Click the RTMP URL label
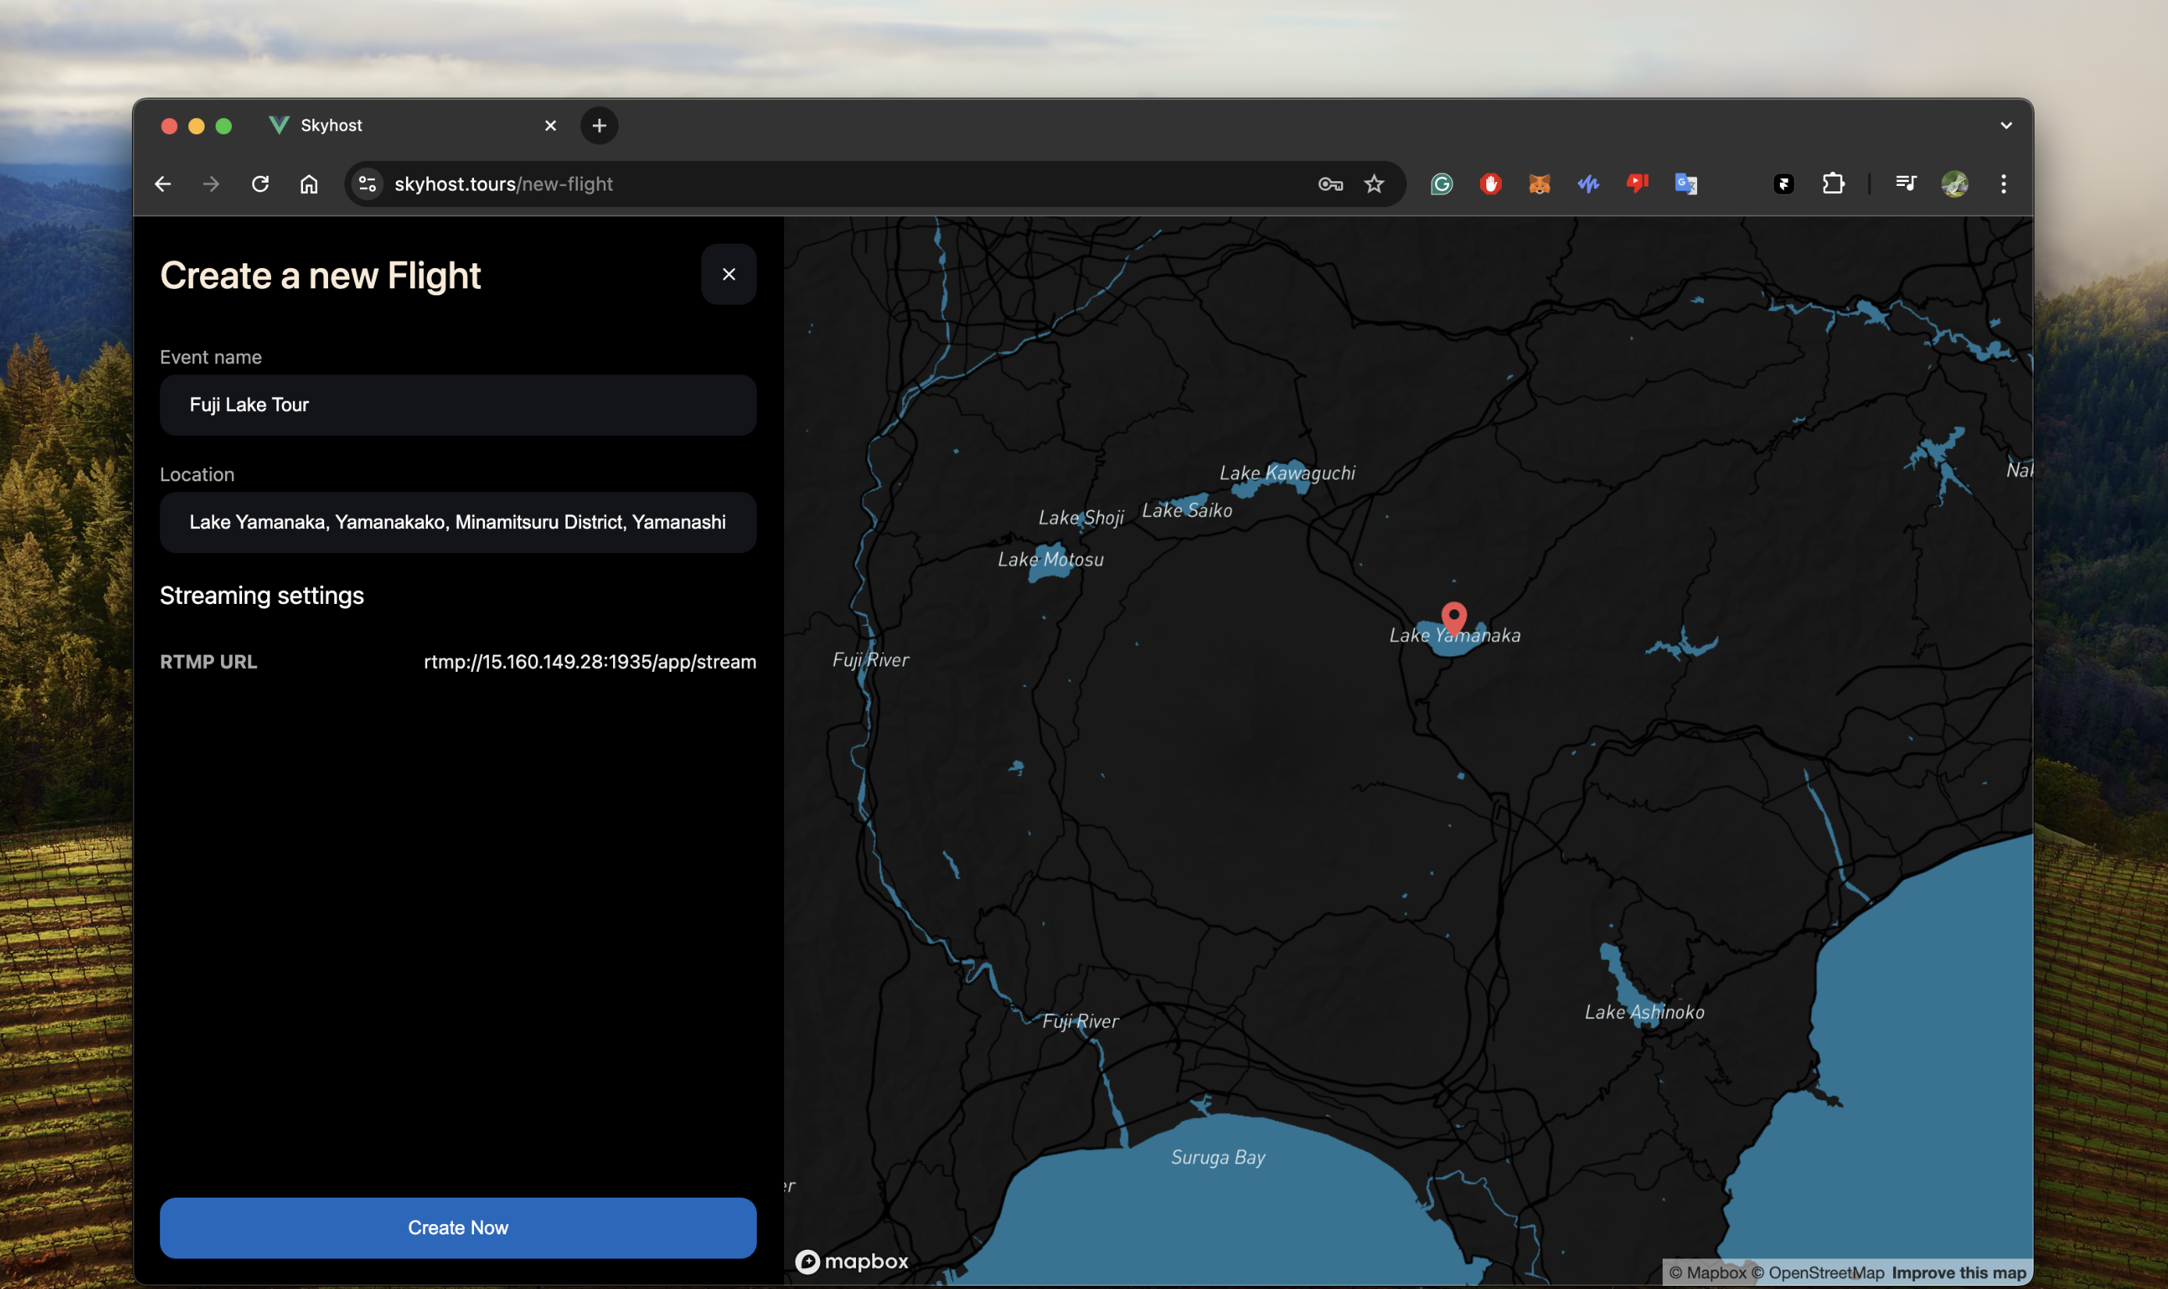Image resolution: width=2168 pixels, height=1289 pixels. pyautogui.click(x=209, y=662)
